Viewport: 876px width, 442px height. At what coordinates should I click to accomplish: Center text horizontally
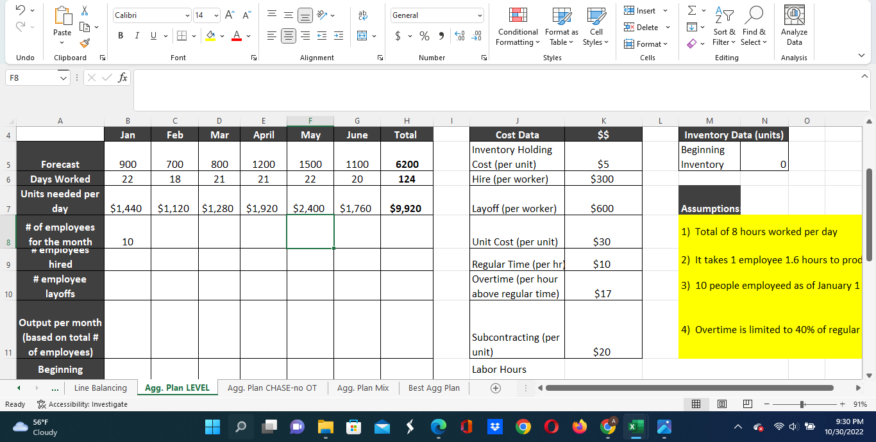tap(289, 35)
